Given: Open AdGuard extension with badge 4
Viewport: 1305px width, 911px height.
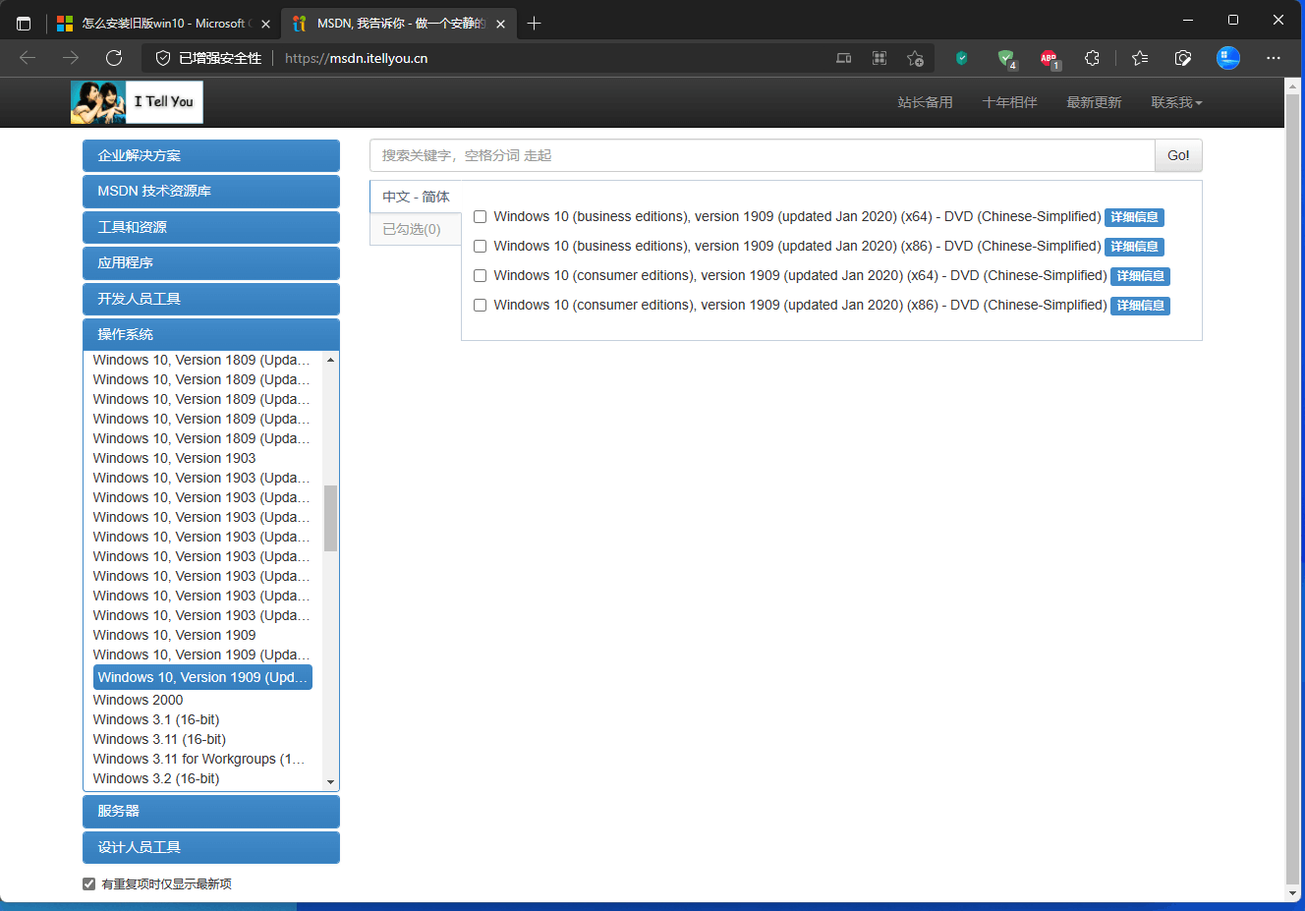Looking at the screenshot, I should [x=1006, y=59].
